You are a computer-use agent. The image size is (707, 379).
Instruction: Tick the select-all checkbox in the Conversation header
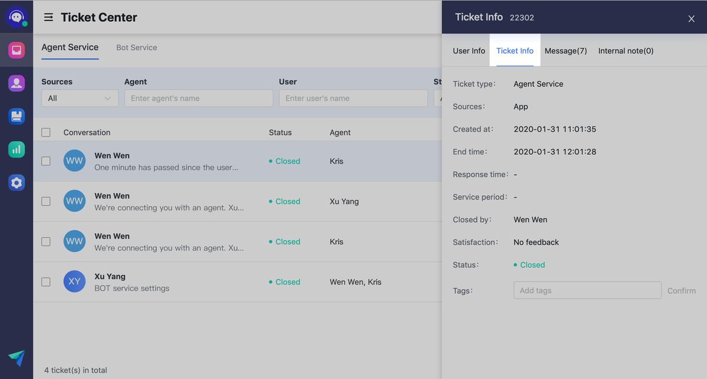coord(46,132)
